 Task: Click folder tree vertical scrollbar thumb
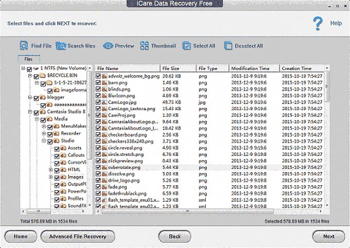click(89, 115)
